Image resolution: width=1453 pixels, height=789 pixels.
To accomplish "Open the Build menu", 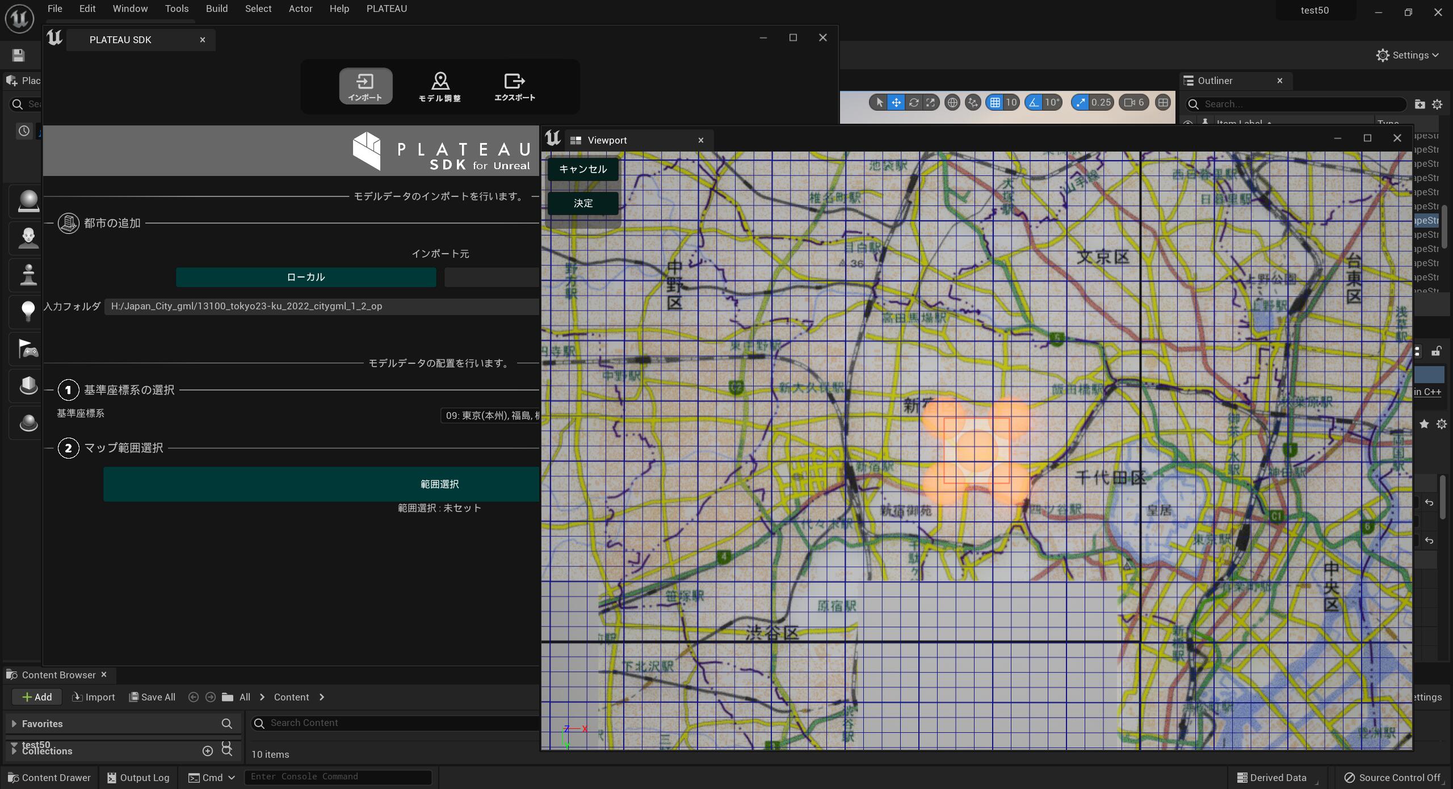I will point(217,9).
